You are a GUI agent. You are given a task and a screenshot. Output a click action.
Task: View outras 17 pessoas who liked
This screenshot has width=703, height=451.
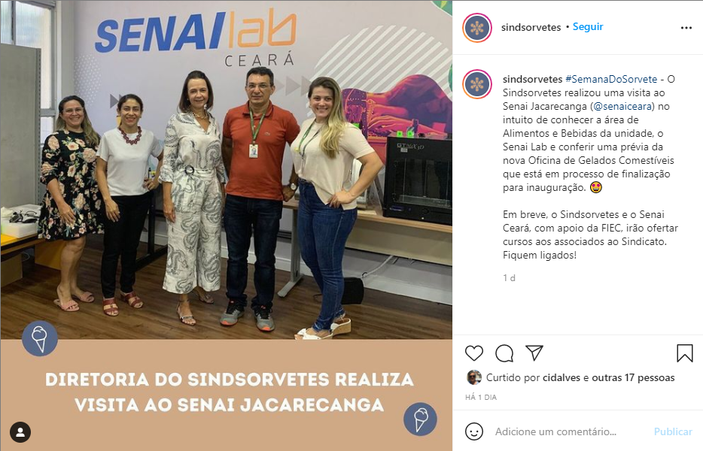click(633, 377)
